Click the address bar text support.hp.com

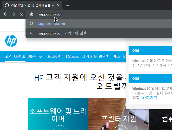[x=51, y=14]
